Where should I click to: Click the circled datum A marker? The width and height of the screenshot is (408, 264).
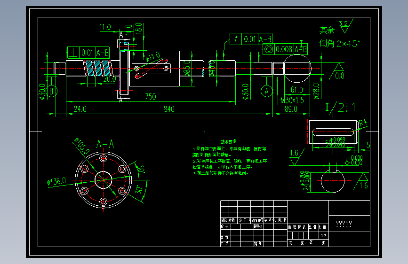266,91
